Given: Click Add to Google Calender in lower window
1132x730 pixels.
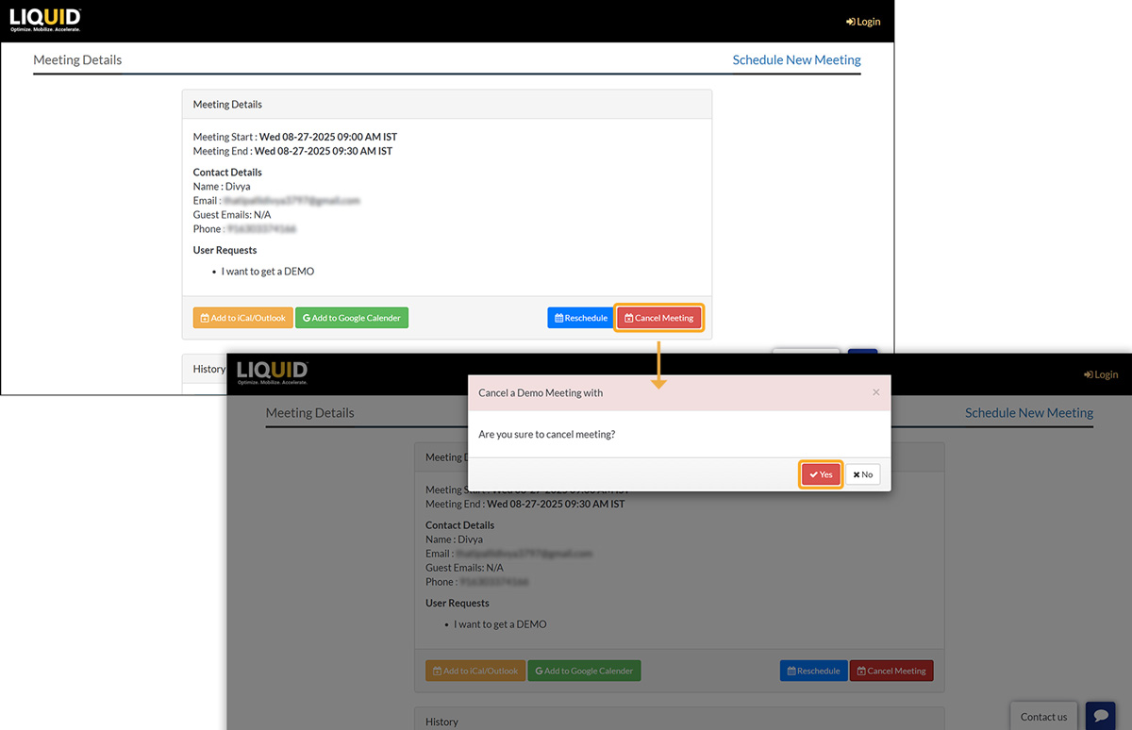Looking at the screenshot, I should pyautogui.click(x=584, y=671).
